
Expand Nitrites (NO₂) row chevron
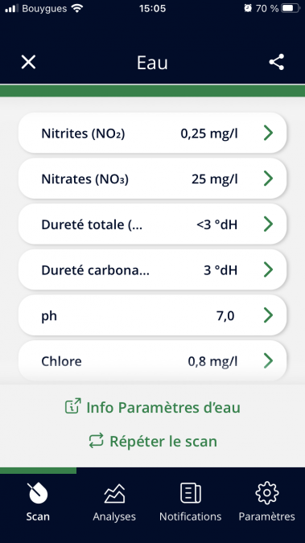point(268,133)
